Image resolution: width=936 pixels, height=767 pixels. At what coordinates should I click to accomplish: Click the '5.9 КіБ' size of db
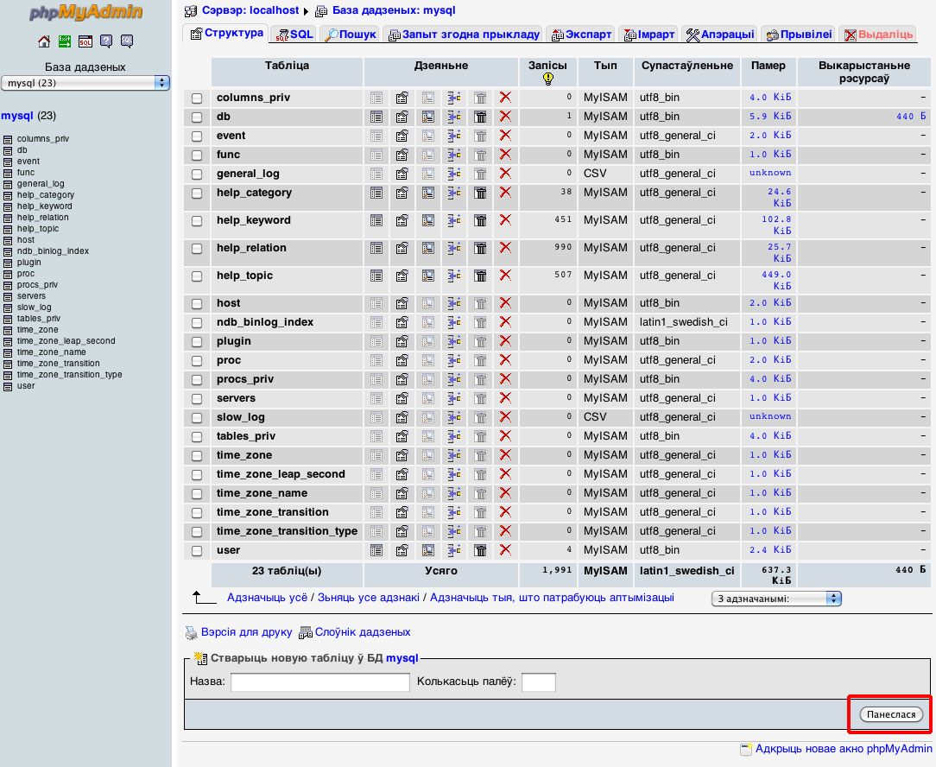click(x=771, y=117)
